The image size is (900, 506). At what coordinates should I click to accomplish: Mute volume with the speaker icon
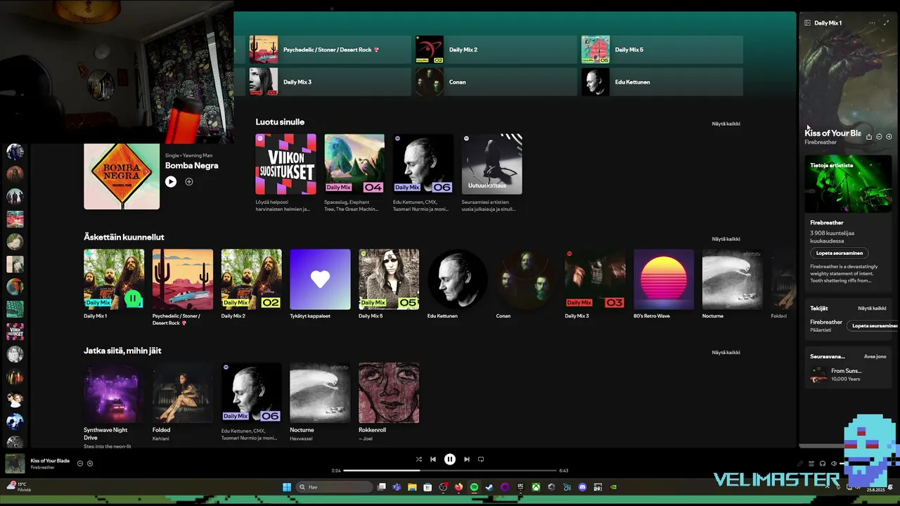(x=834, y=464)
